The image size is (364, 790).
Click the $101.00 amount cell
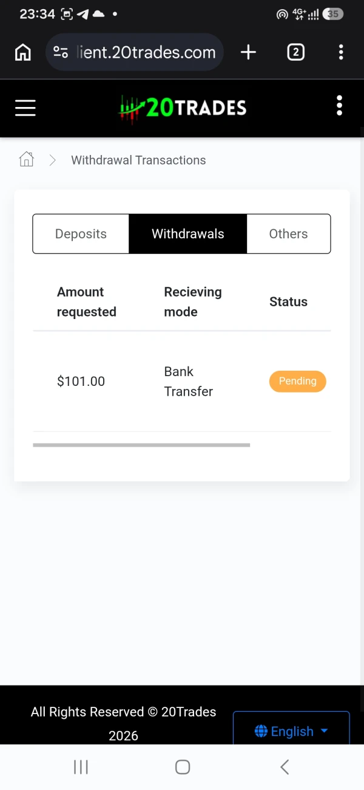81,381
